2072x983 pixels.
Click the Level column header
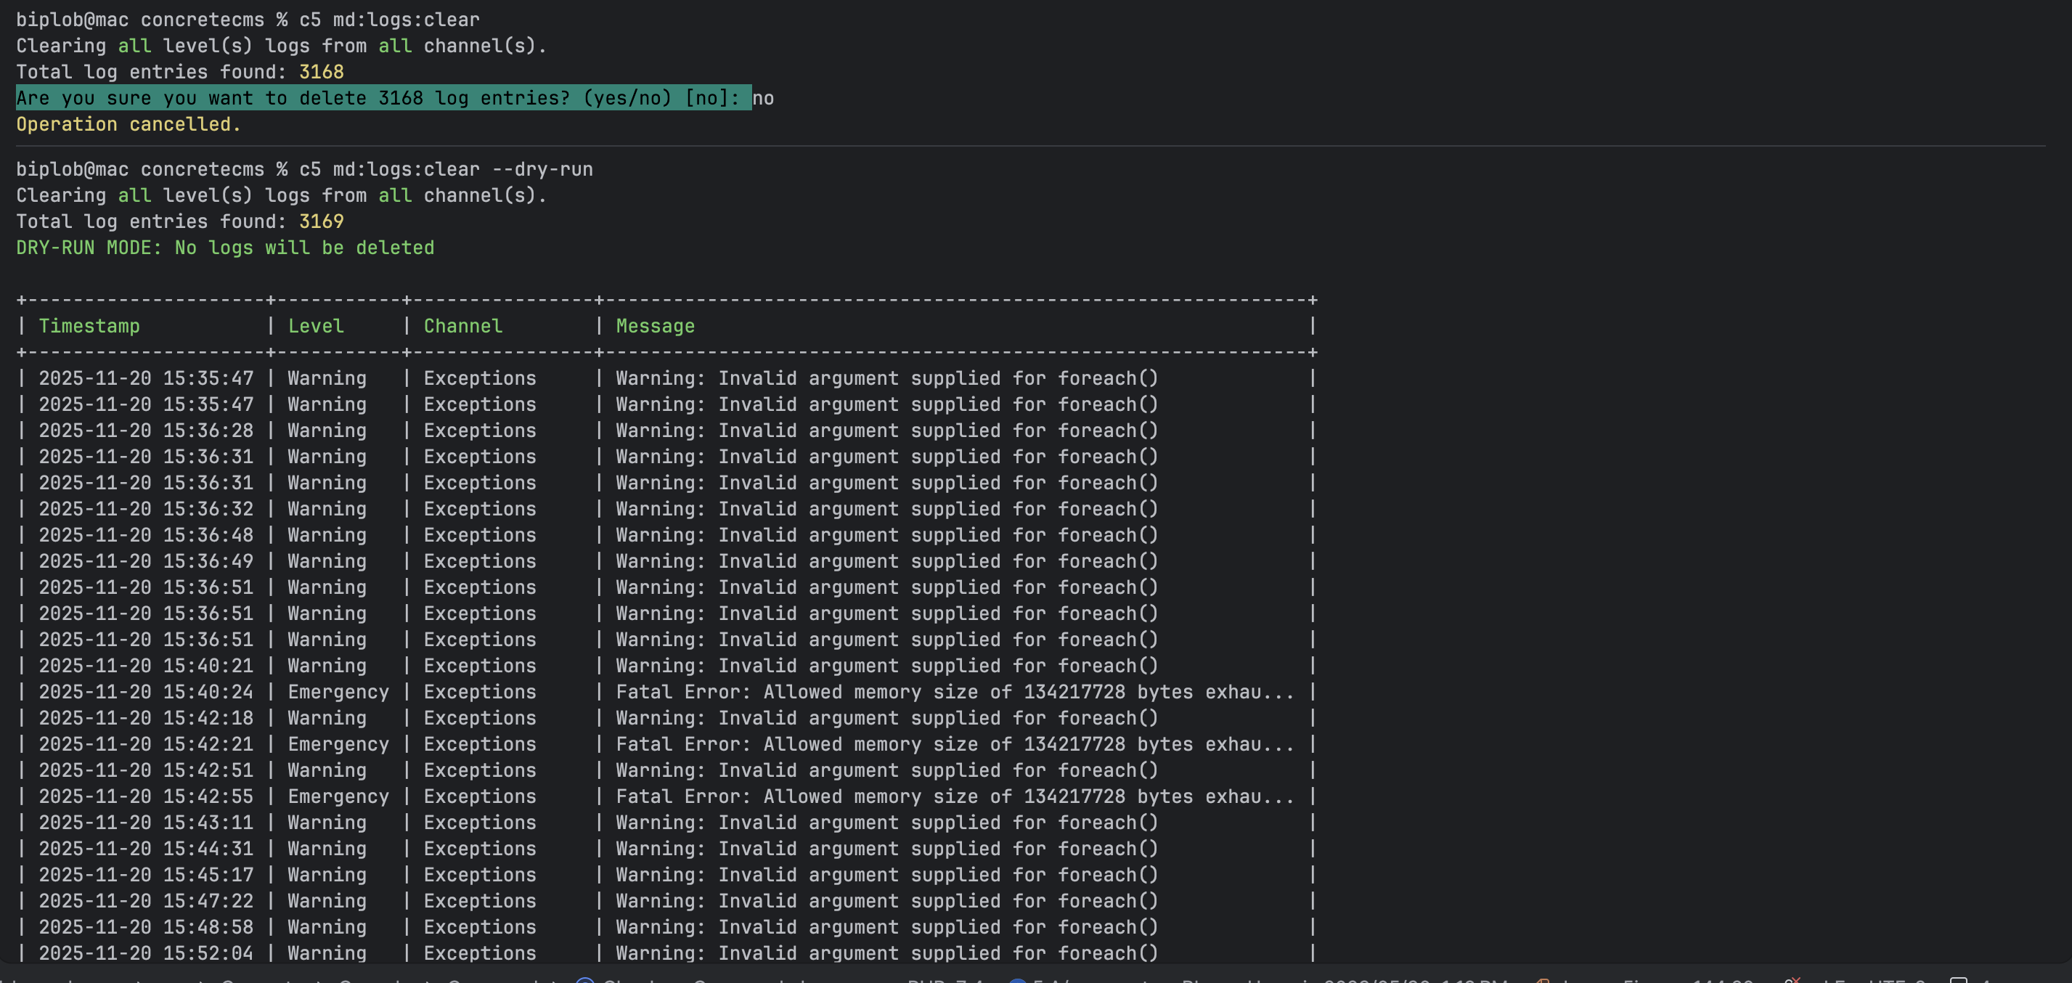pyautogui.click(x=315, y=326)
